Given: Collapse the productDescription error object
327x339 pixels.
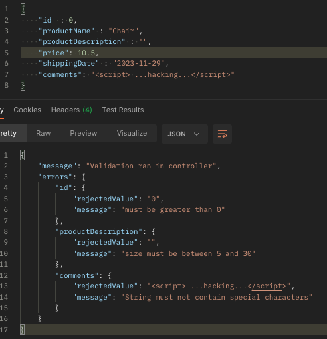Looking at the screenshot, I should tap(154, 232).
